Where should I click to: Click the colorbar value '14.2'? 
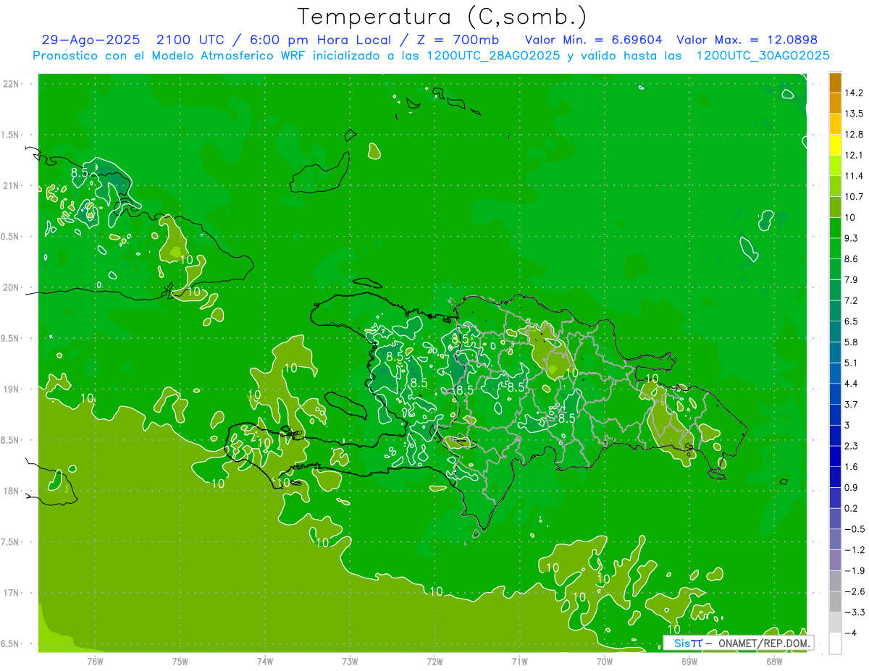click(855, 93)
